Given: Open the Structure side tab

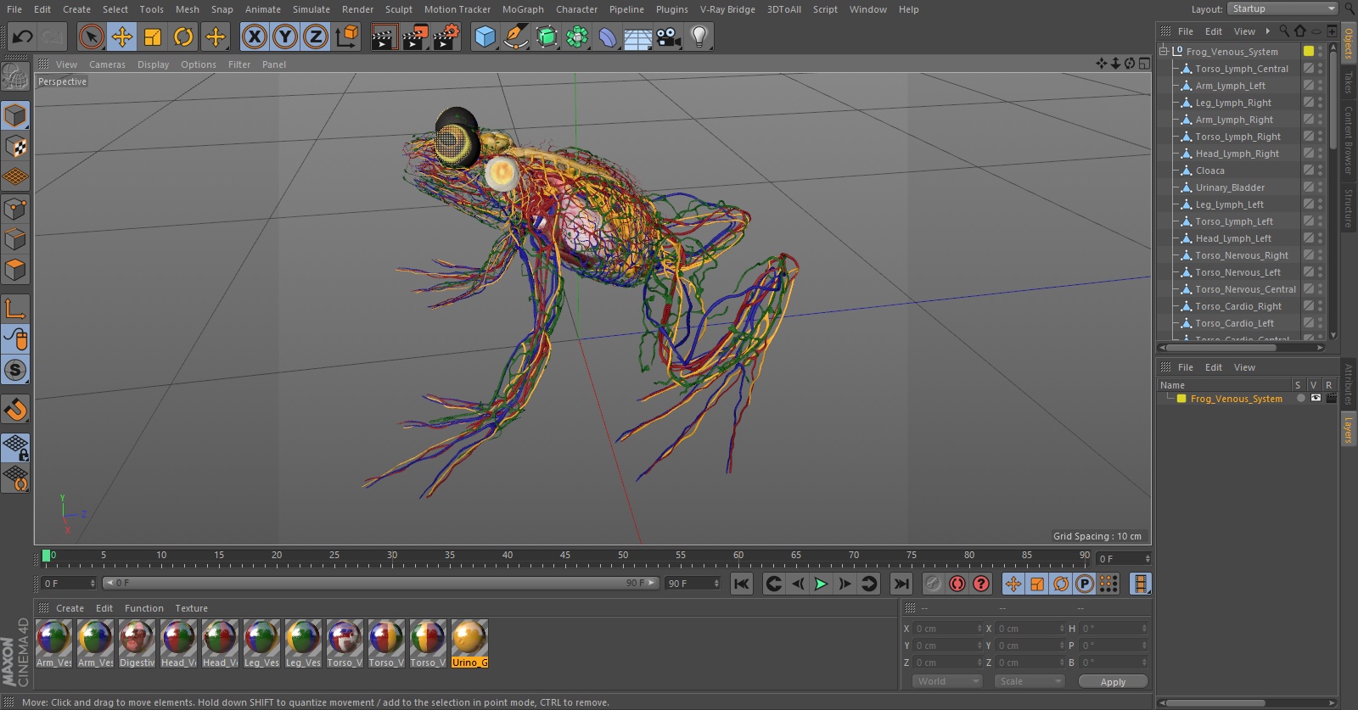Looking at the screenshot, I should click(x=1349, y=209).
